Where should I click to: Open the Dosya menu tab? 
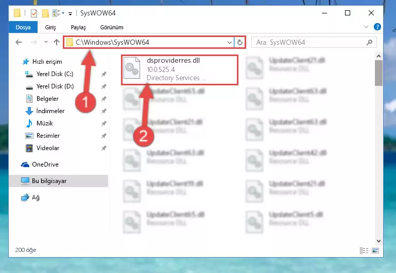pos(23,27)
